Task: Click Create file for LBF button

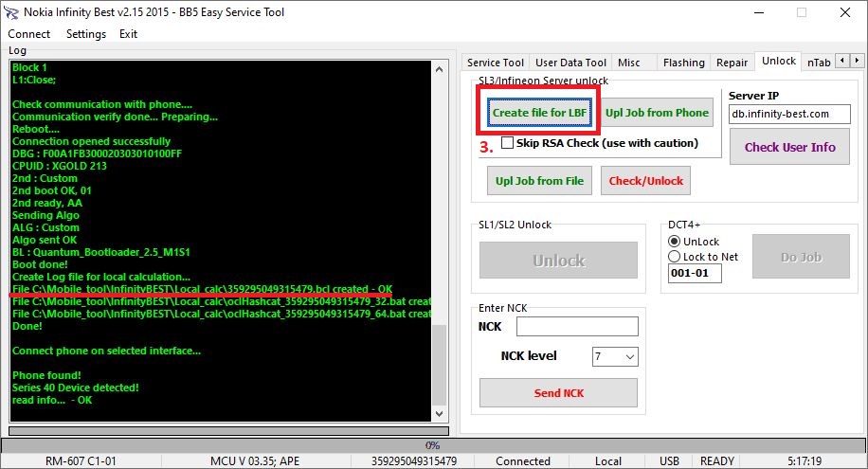Action: (x=539, y=113)
